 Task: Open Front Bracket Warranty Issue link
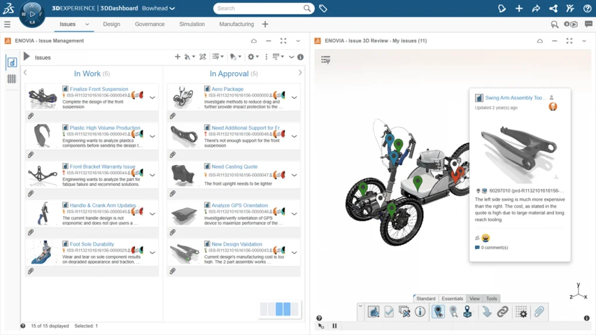(102, 166)
